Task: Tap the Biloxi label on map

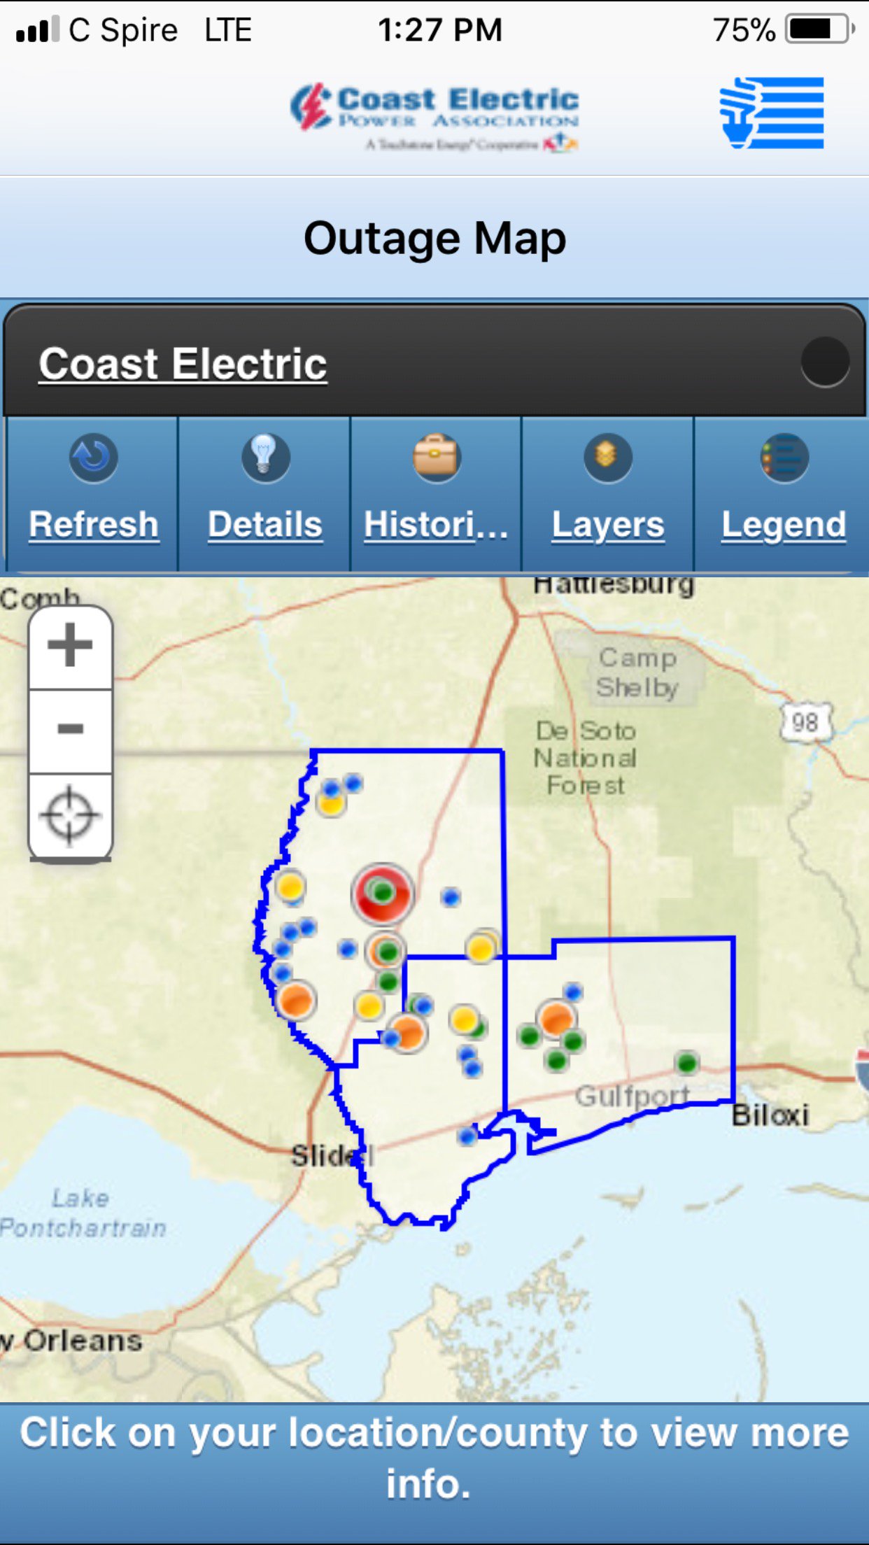Action: pos(770,1115)
